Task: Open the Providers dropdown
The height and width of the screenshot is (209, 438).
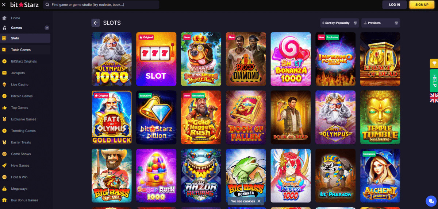Action: [x=381, y=23]
